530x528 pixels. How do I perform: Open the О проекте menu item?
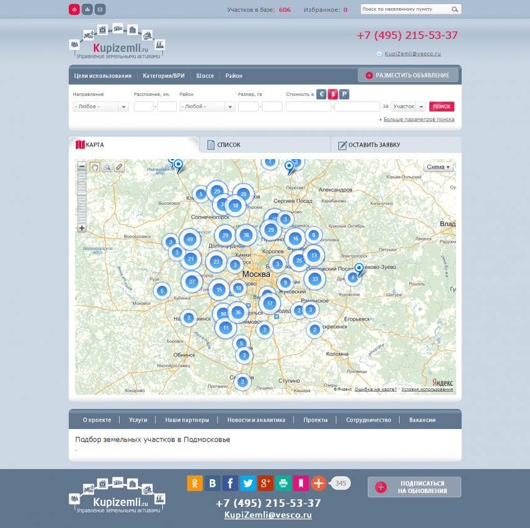click(x=97, y=420)
